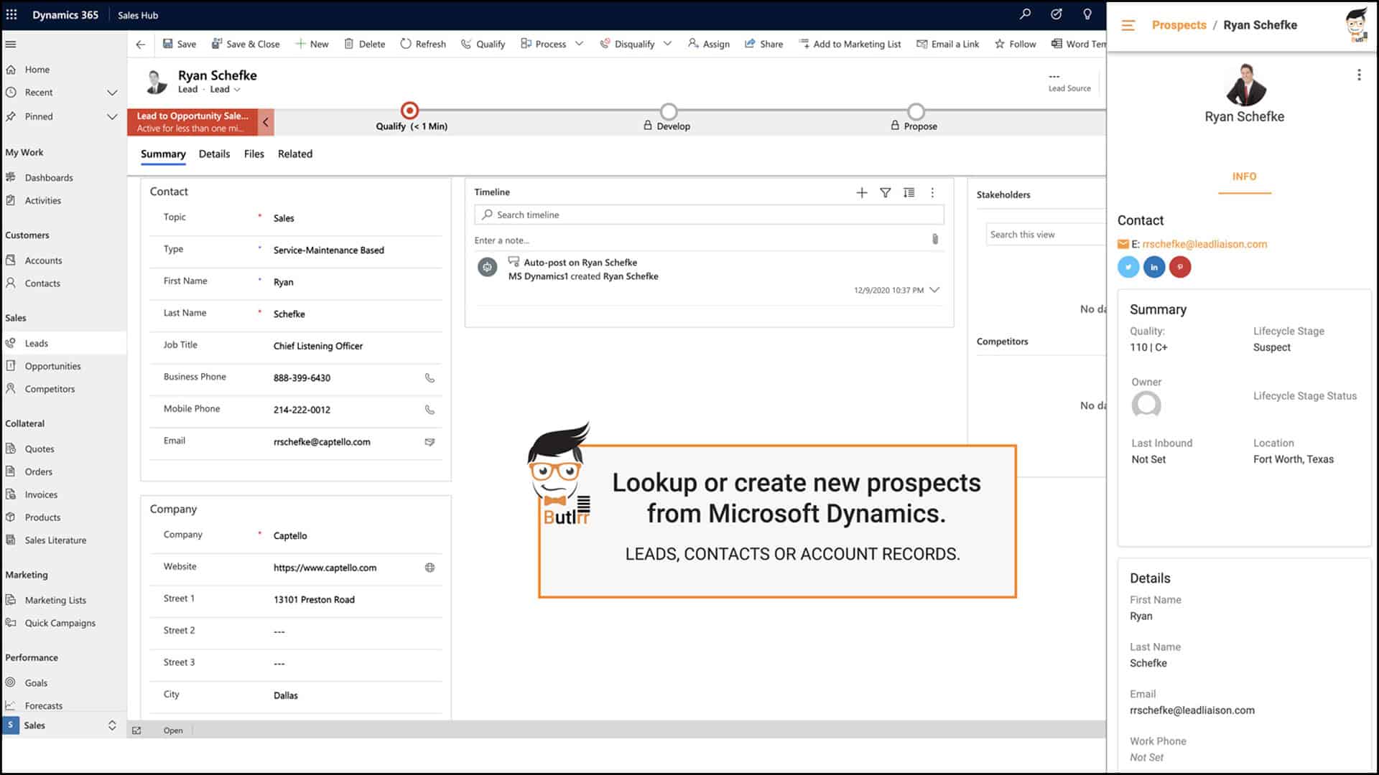Click the LinkedIn social icon
This screenshot has width=1379, height=775.
click(1154, 267)
